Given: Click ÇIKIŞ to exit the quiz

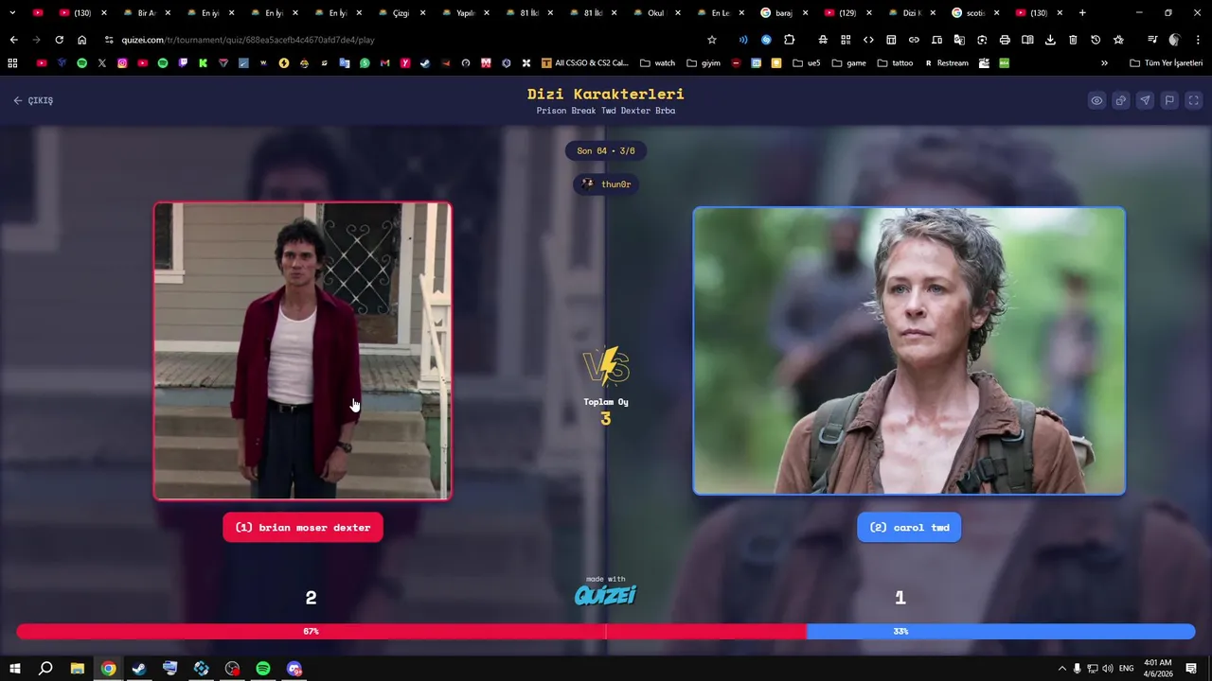Looking at the screenshot, I should tap(33, 100).
